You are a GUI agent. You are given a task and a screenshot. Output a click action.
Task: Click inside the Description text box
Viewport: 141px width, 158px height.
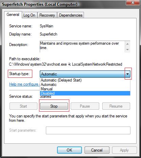(x=82, y=47)
